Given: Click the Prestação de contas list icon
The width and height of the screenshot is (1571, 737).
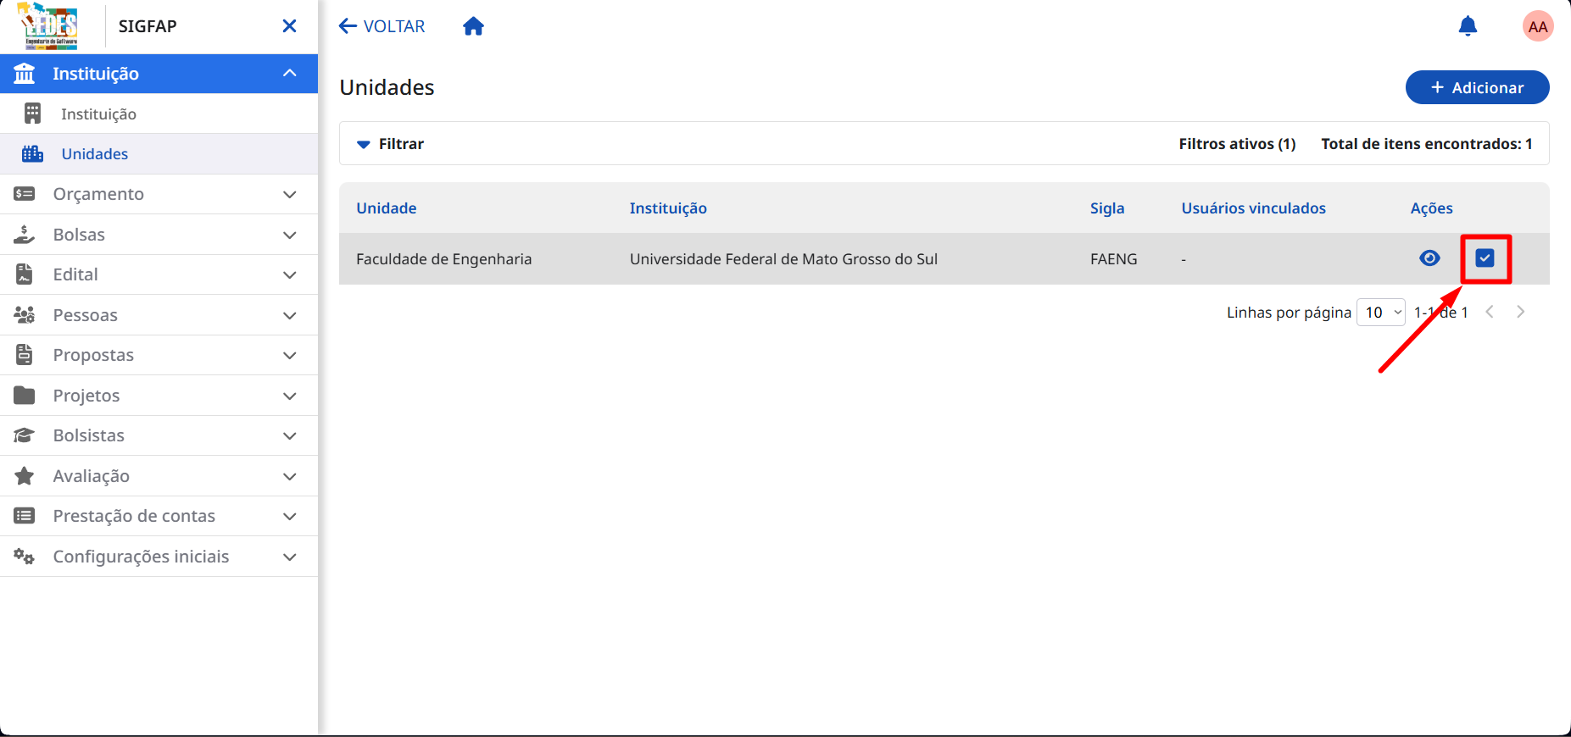Looking at the screenshot, I should (x=25, y=516).
